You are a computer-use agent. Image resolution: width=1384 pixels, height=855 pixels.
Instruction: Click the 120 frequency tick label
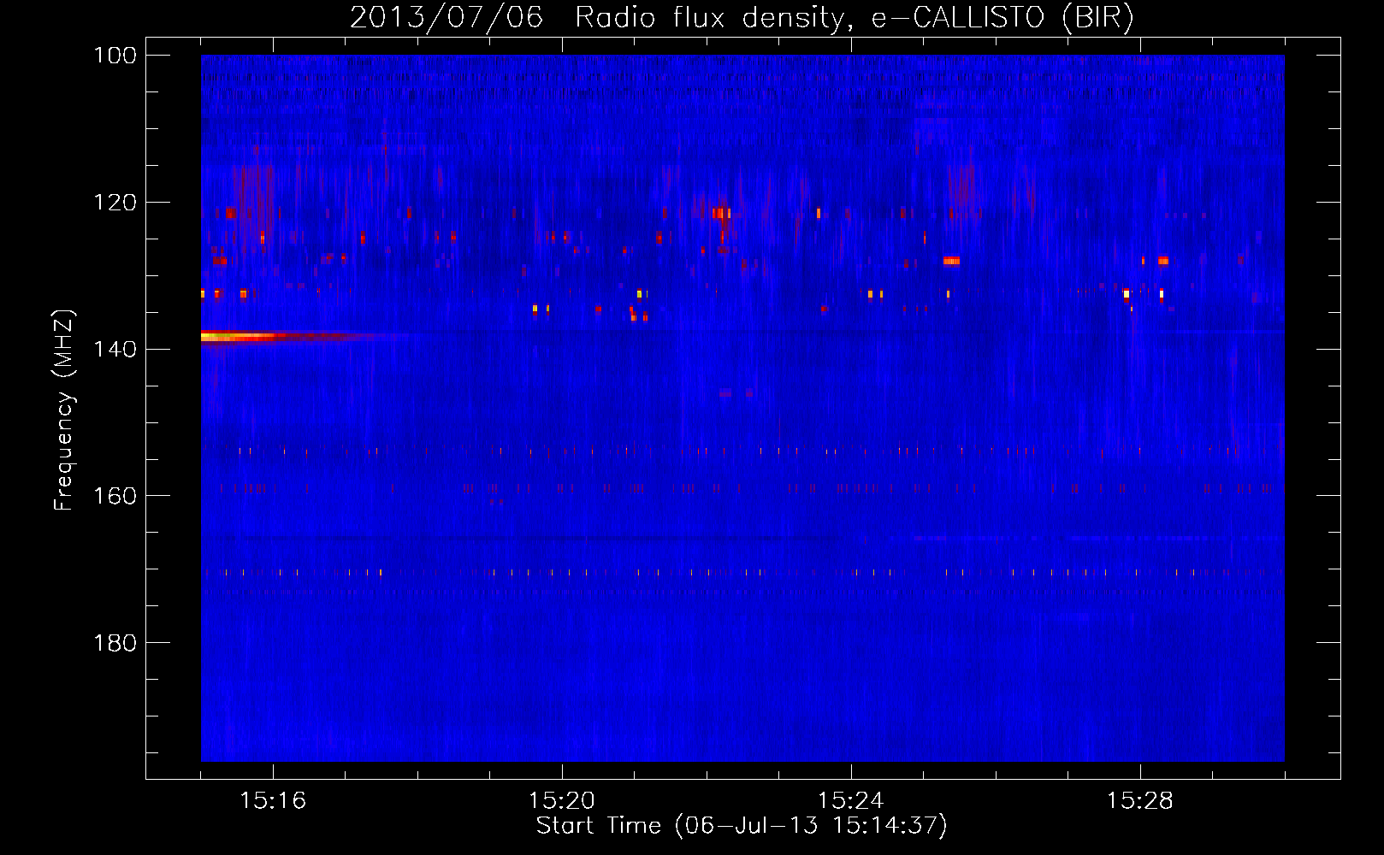(x=114, y=203)
